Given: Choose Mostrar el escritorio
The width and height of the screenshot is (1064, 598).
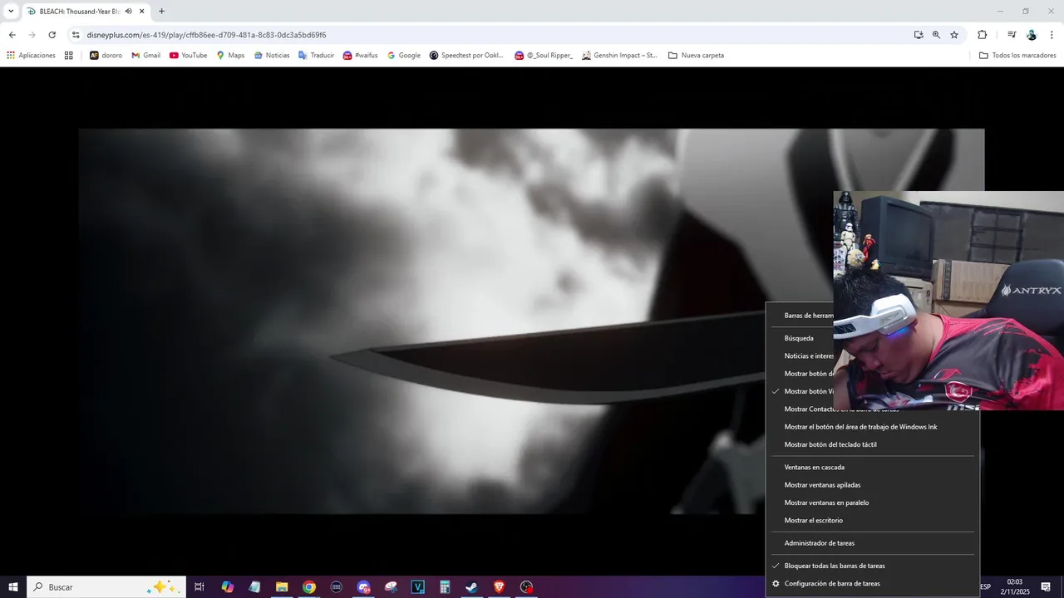Looking at the screenshot, I should click(814, 521).
